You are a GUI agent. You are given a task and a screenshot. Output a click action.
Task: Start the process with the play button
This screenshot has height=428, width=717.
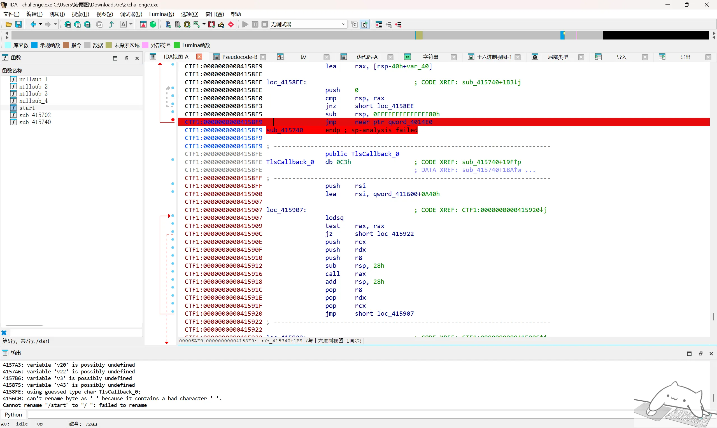245,25
